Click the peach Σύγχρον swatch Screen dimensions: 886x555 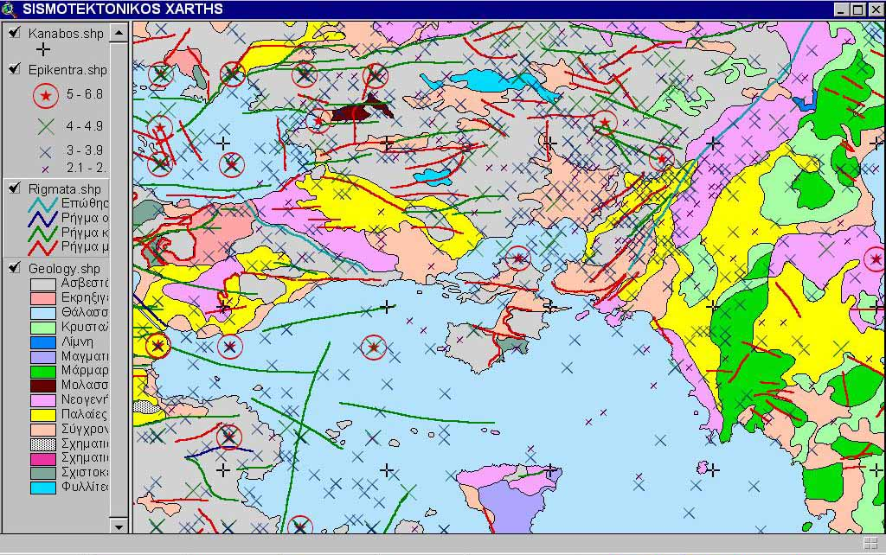pos(43,430)
